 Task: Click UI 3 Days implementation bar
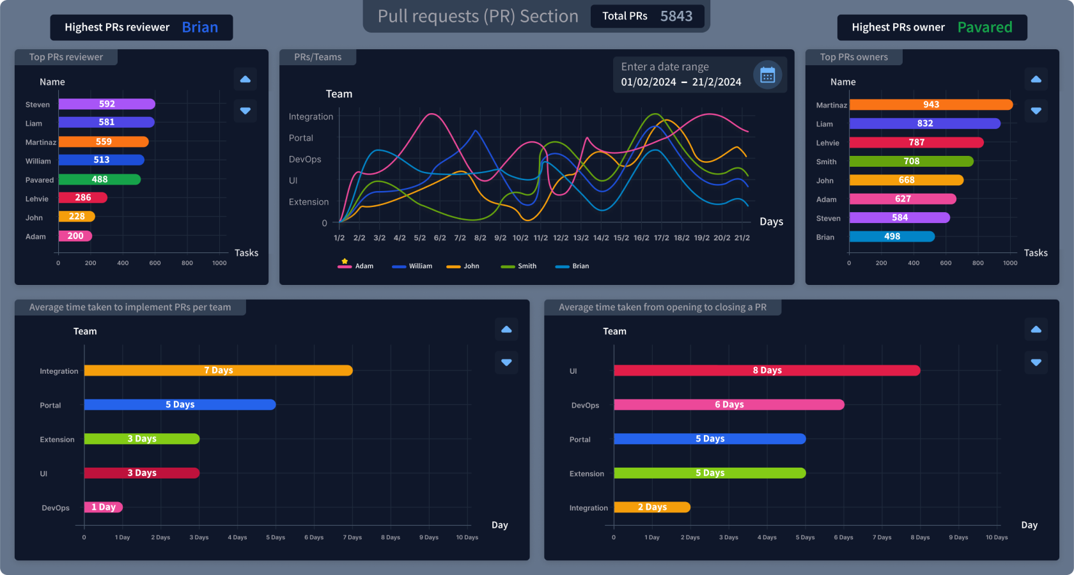(142, 473)
